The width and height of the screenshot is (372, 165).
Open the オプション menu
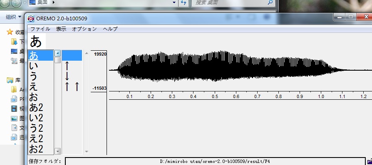coord(84,29)
